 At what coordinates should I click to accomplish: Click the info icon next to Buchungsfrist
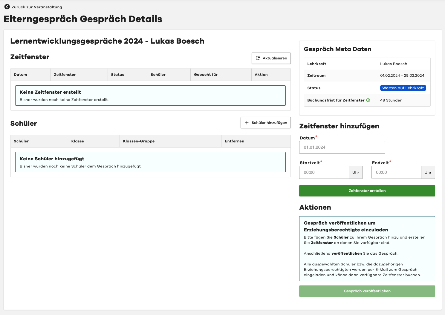368,100
